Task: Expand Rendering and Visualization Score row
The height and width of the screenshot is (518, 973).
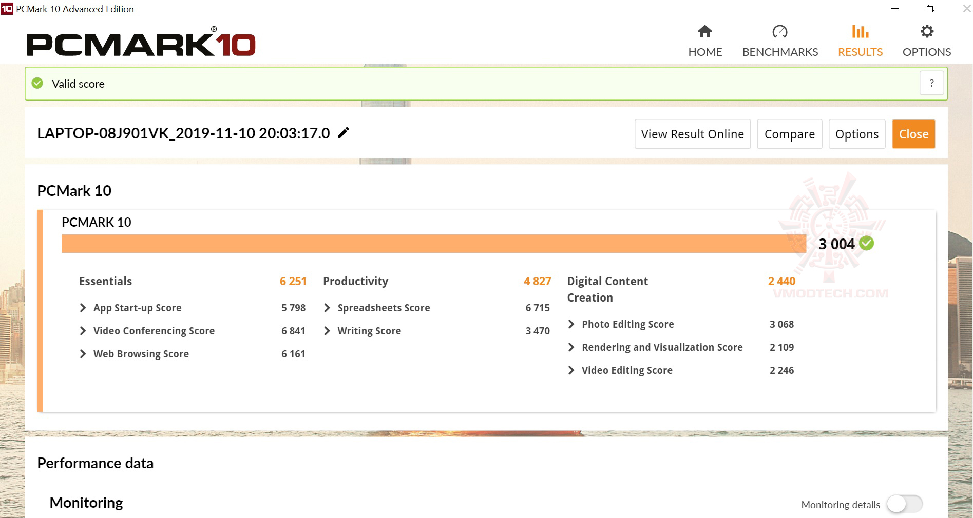Action: tap(571, 347)
